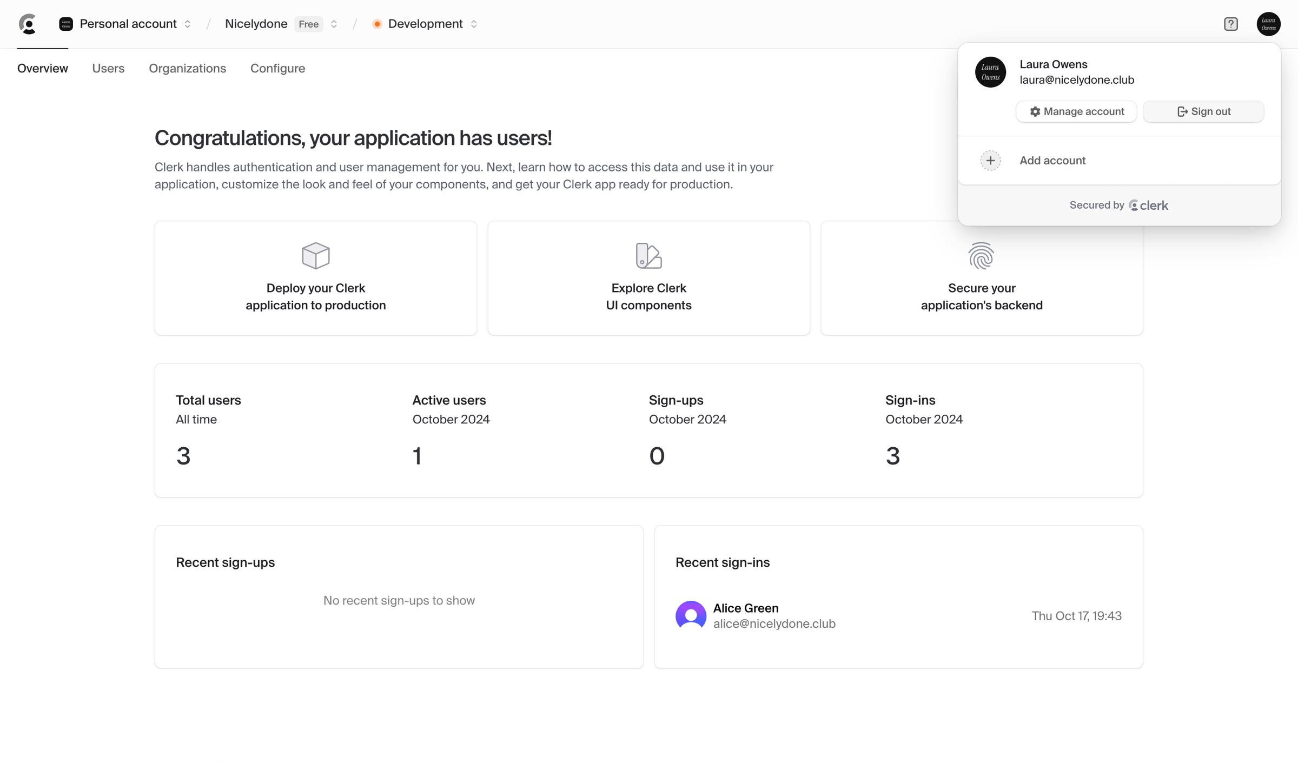
Task: Open the Configure tab
Action: (277, 69)
